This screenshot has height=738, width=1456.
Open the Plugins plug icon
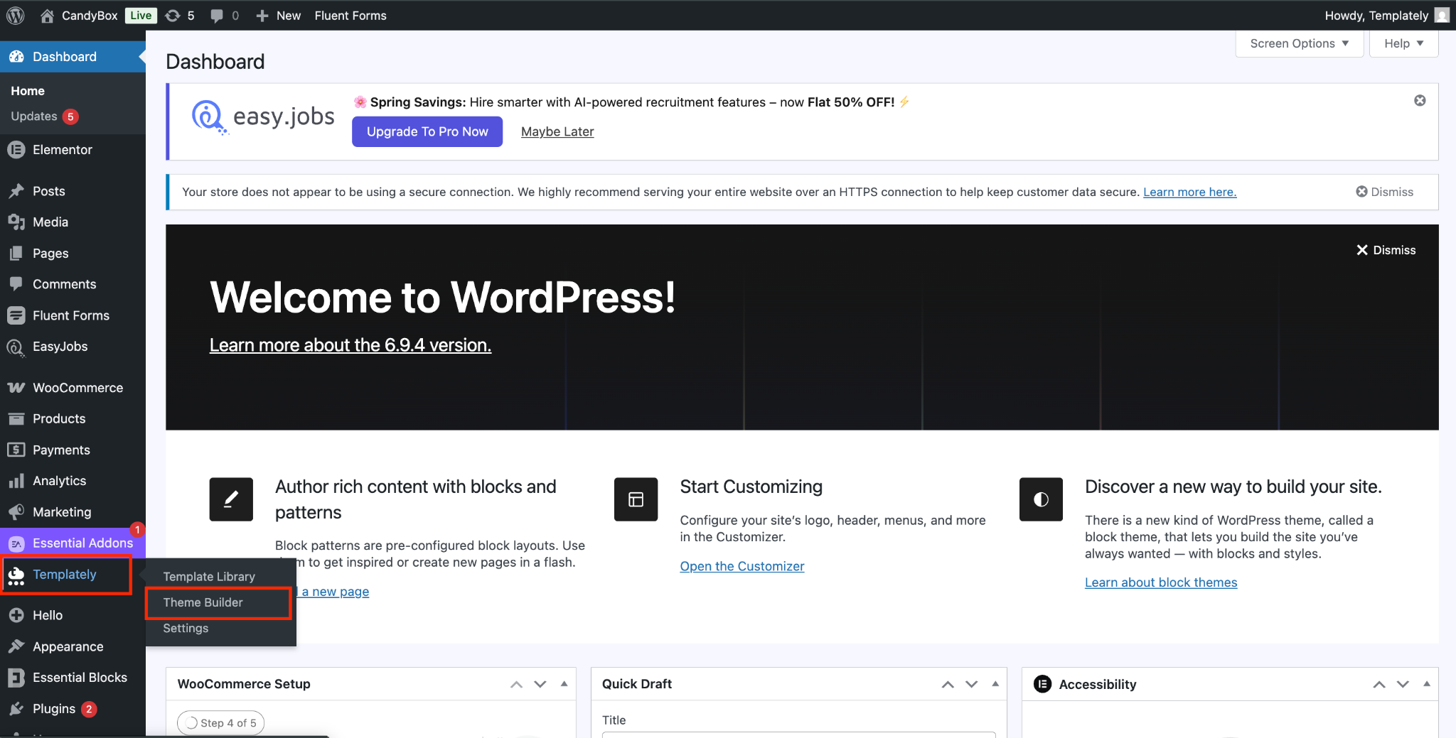click(16, 709)
